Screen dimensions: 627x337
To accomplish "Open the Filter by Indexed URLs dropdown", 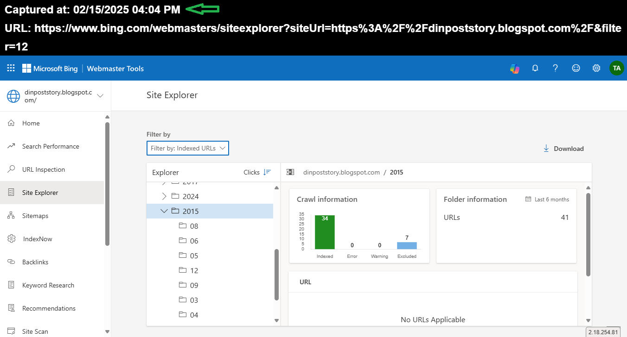I will 188,148.
